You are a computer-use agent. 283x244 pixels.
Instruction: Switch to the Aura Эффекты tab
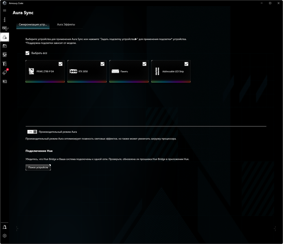pos(66,24)
